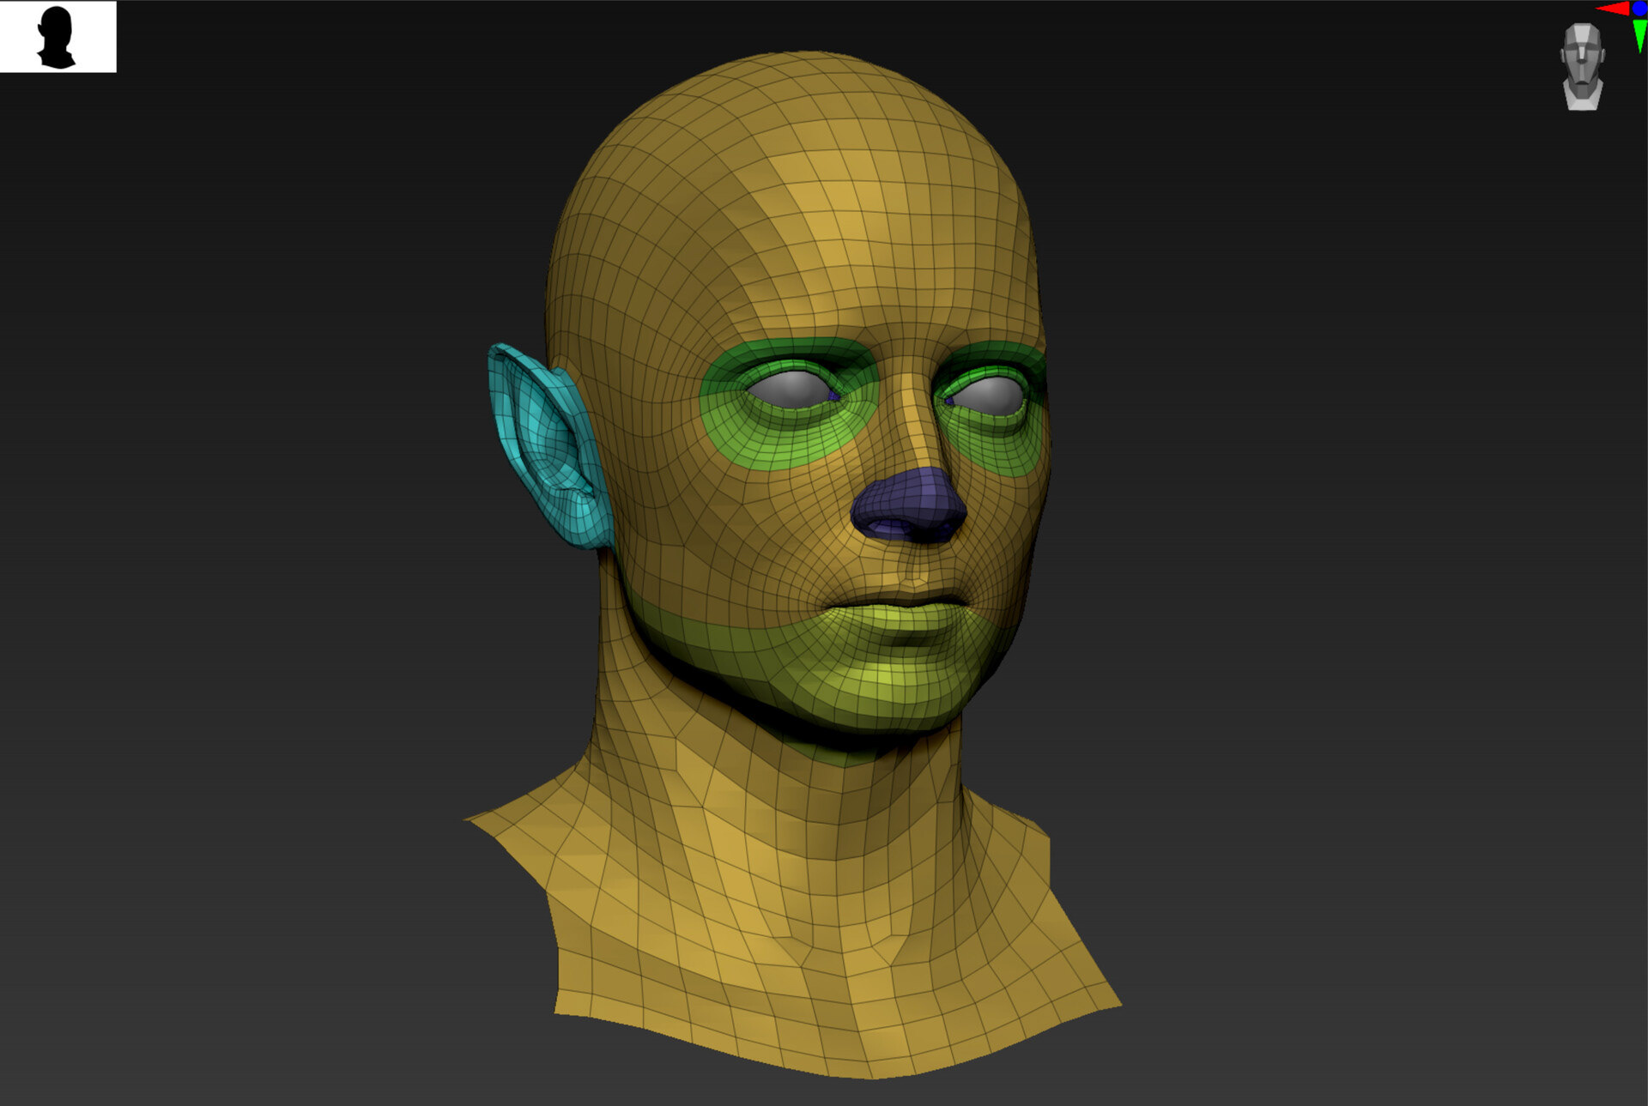Open the black head silhouette thumbnail
1648x1106 pixels.
tap(58, 37)
